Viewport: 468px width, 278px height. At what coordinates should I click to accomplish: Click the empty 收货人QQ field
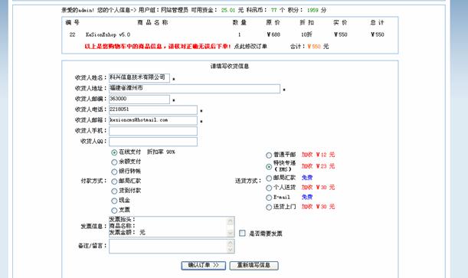[x=153, y=142]
